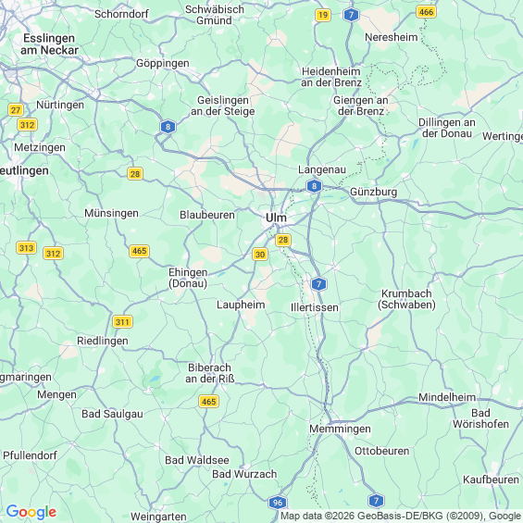Click the B466 road shield
The image size is (523, 523).
point(426,12)
